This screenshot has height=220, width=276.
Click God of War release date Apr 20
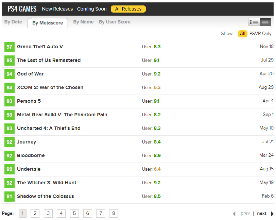click(266, 74)
